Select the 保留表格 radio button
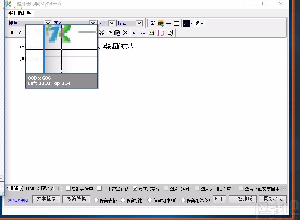The width and height of the screenshot is (300, 220). [96, 199]
